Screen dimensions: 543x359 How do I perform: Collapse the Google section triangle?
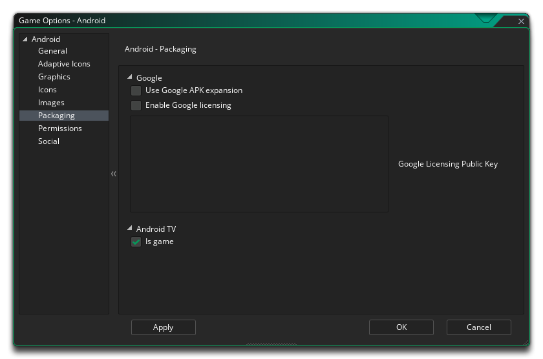click(x=130, y=77)
